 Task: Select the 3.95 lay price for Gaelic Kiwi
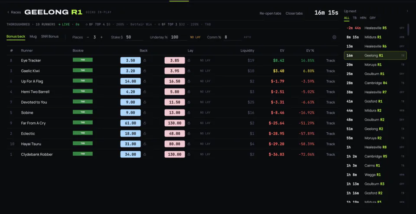[175, 71]
